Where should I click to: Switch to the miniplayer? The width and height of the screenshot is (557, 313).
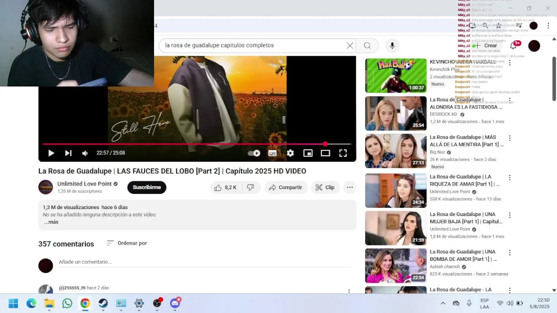pyautogui.click(x=308, y=153)
